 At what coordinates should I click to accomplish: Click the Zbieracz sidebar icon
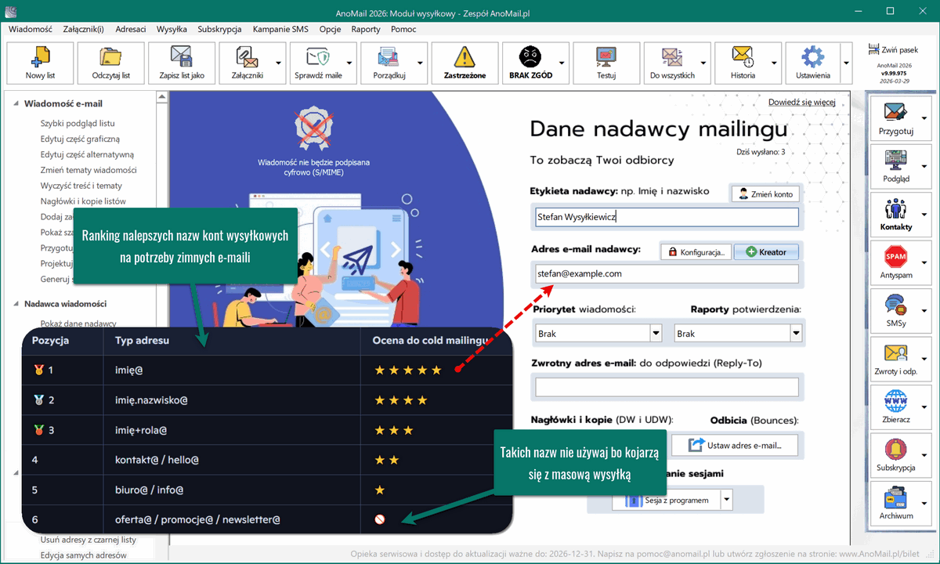[x=895, y=403]
